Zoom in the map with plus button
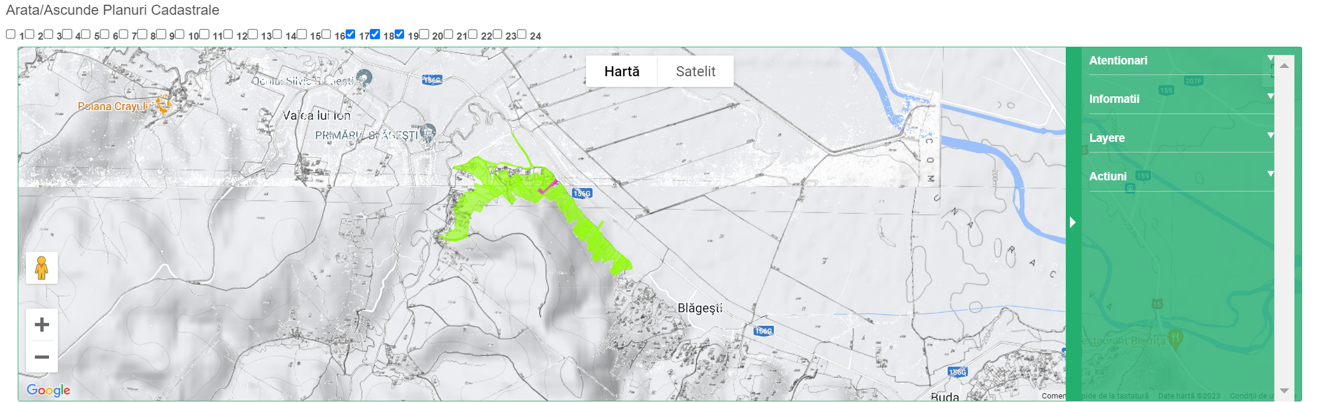This screenshot has width=1321, height=402. pyautogui.click(x=42, y=325)
